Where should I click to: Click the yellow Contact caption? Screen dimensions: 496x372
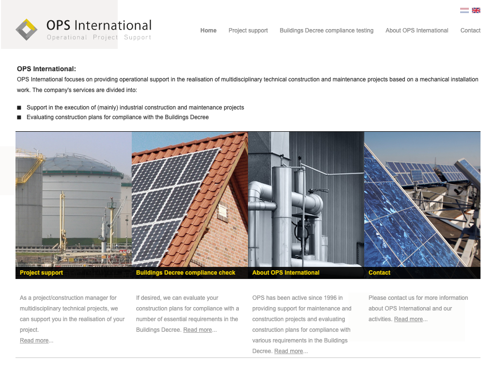click(x=379, y=273)
